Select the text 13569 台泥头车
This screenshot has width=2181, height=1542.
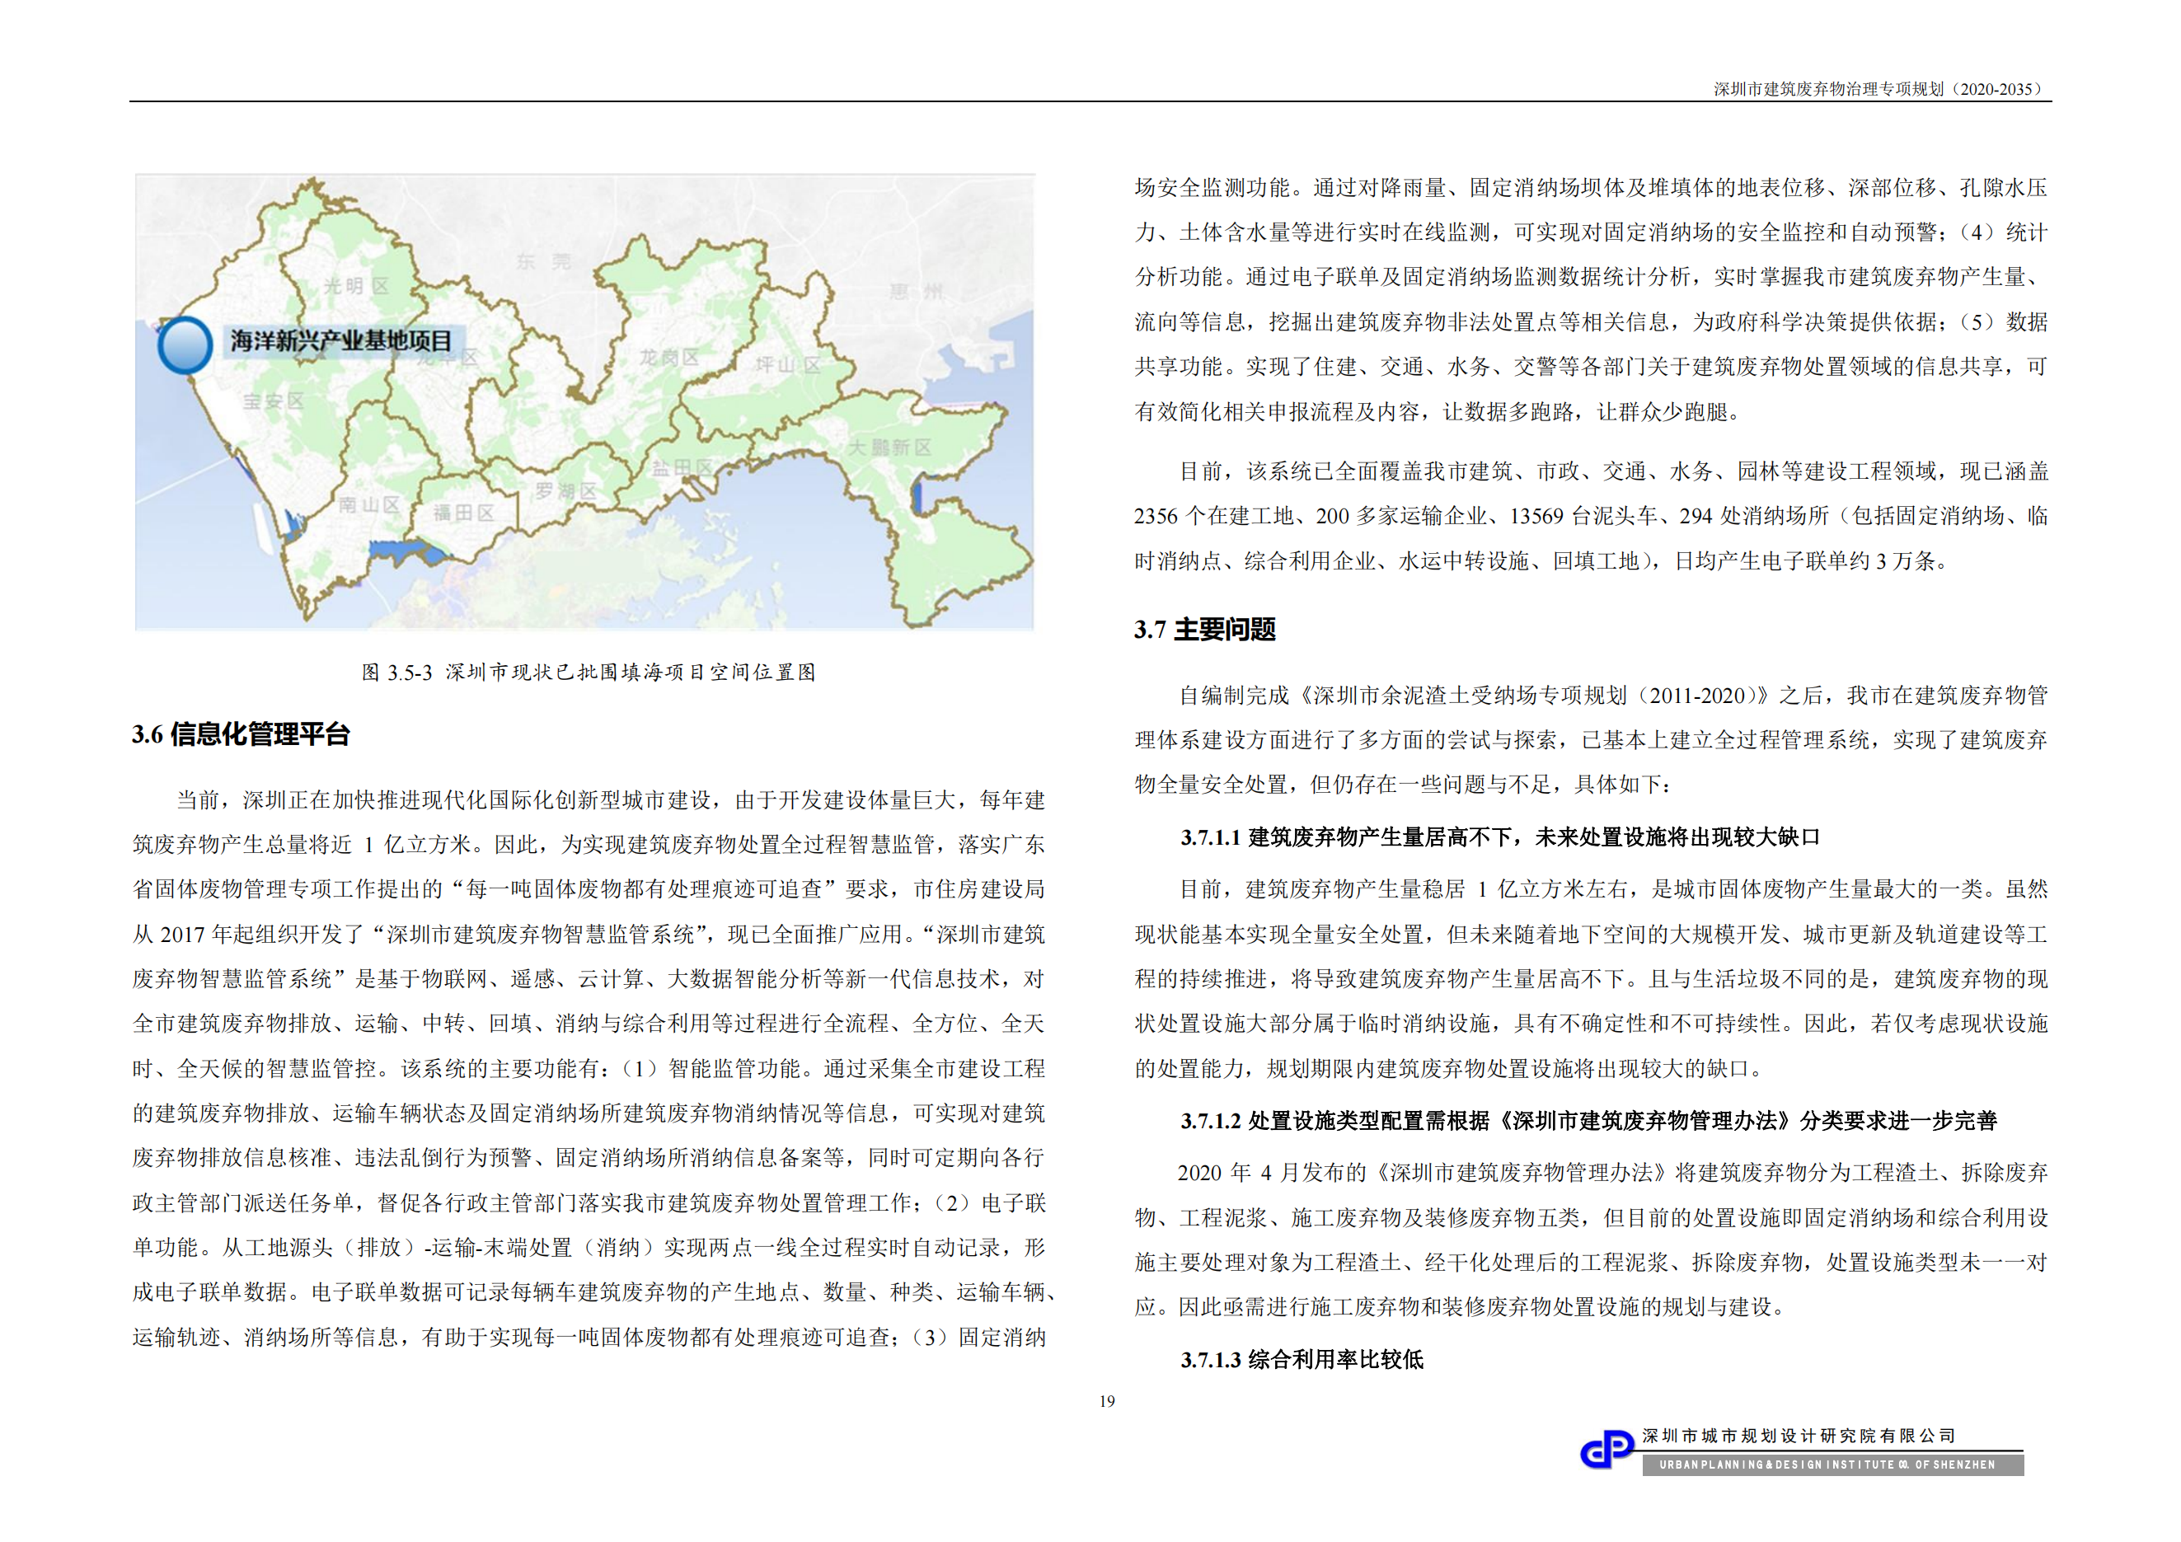pos(1583,516)
